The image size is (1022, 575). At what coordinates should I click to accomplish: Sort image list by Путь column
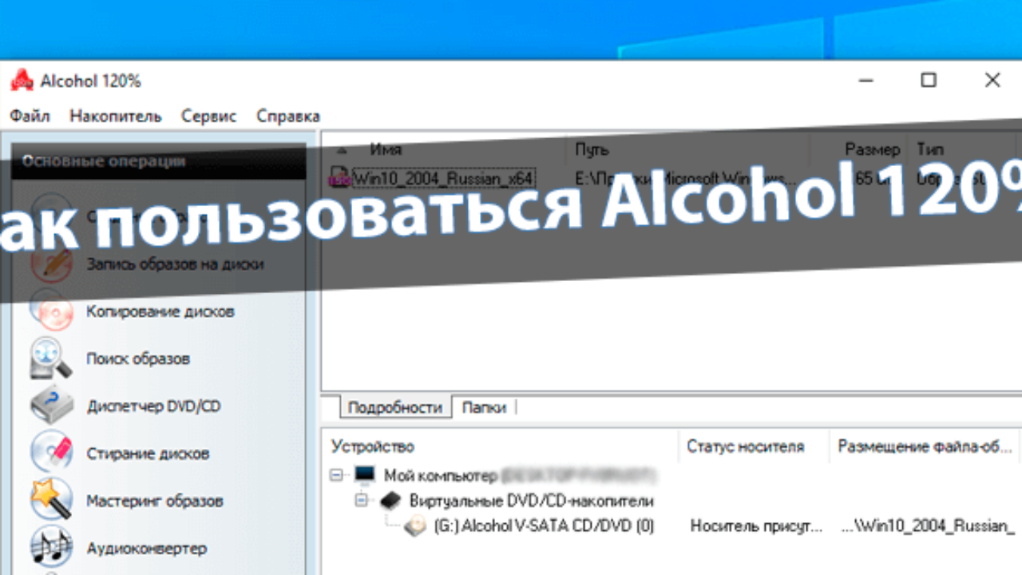pos(592,149)
